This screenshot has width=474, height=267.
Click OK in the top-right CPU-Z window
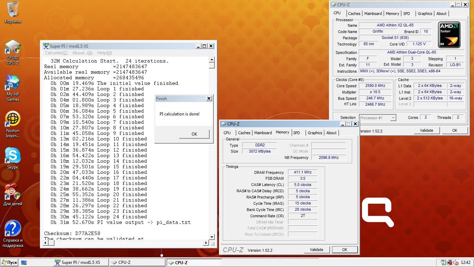[455, 130]
